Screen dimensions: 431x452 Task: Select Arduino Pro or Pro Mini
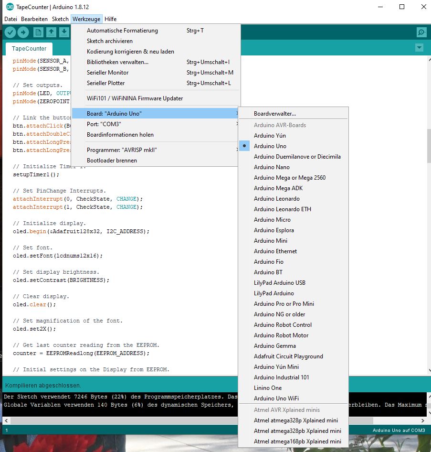pos(294,304)
